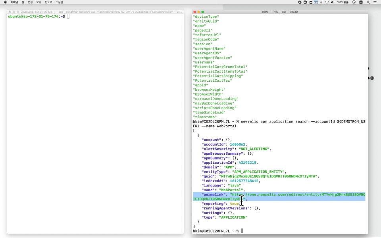The width and height of the screenshot is (381, 238).
Task: Click the "timestamp" line
Action: [x=205, y=117]
